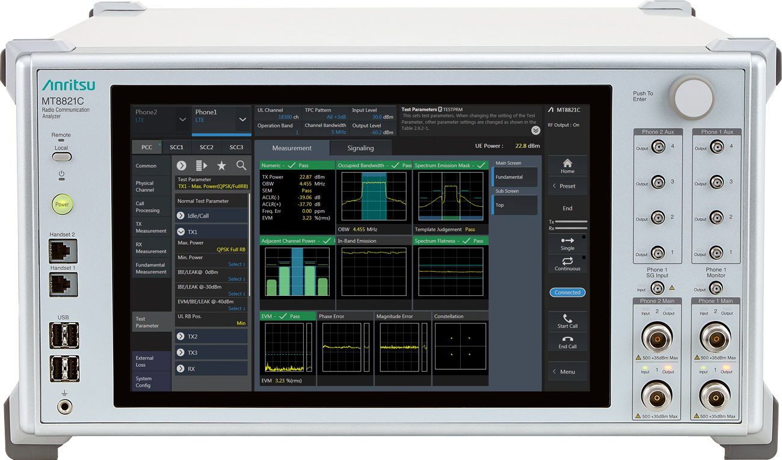Edit the Input Level 30.0 dBm field

(x=372, y=114)
